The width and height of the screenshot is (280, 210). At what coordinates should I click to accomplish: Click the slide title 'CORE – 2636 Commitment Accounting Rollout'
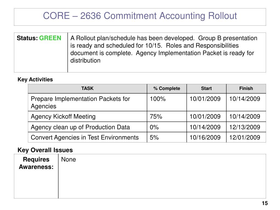click(x=140, y=16)
